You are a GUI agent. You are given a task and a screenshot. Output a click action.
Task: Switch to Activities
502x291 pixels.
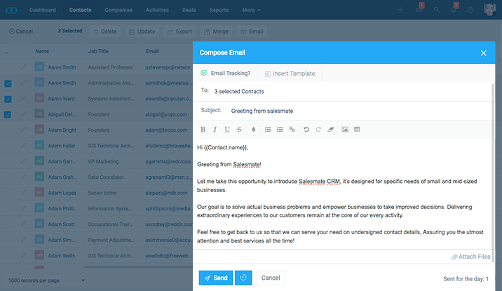point(157,10)
